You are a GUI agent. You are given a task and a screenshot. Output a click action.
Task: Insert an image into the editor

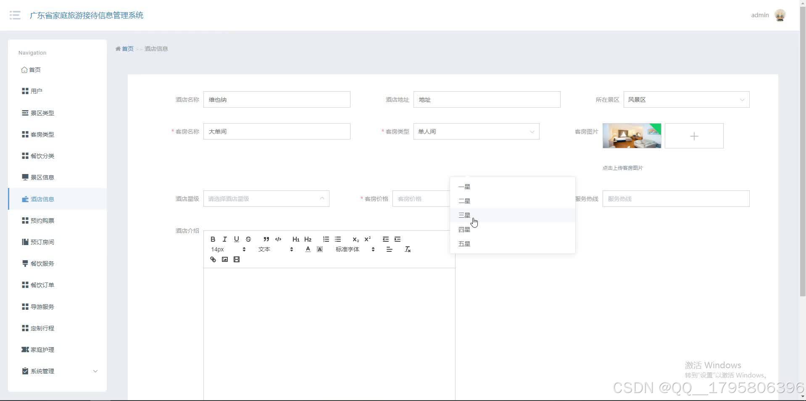(x=225, y=259)
